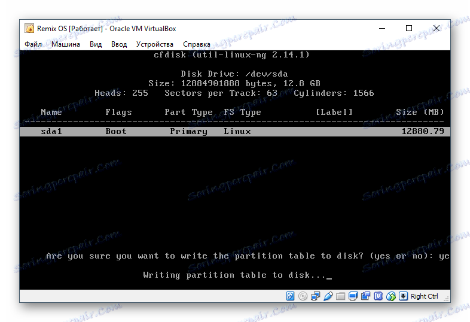The height and width of the screenshot is (322, 470).
Task: Click the display settings status icon
Action: click(353, 296)
